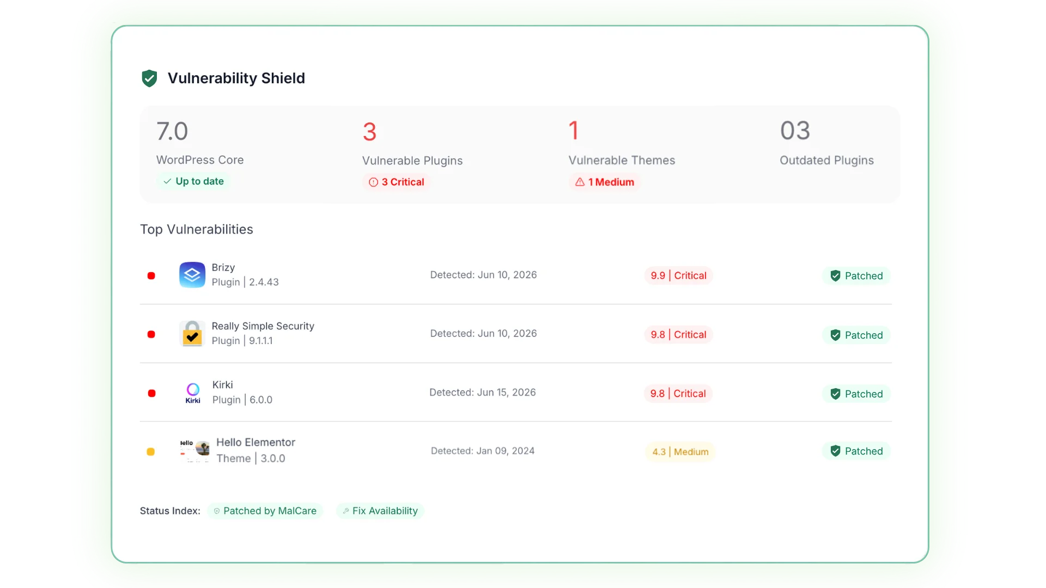The width and height of the screenshot is (1046, 588).
Task: Click the 9.8 Critical badge for Kirki
Action: (x=678, y=394)
